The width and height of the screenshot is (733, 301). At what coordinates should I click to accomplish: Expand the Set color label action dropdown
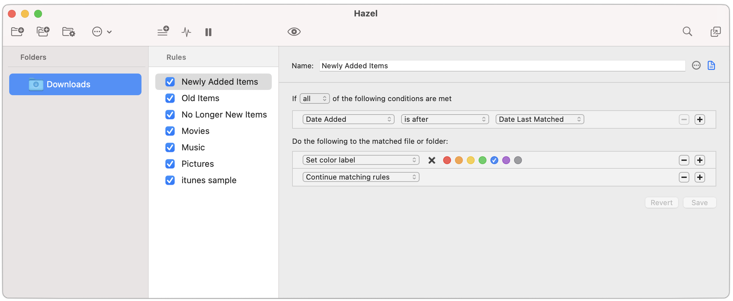(360, 160)
